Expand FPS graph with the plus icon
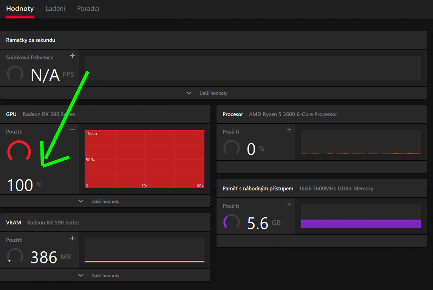Viewport: 433px width, 290px height. click(73, 56)
